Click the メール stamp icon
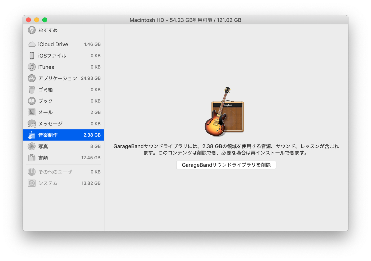The image size is (371, 261). [x=32, y=112]
